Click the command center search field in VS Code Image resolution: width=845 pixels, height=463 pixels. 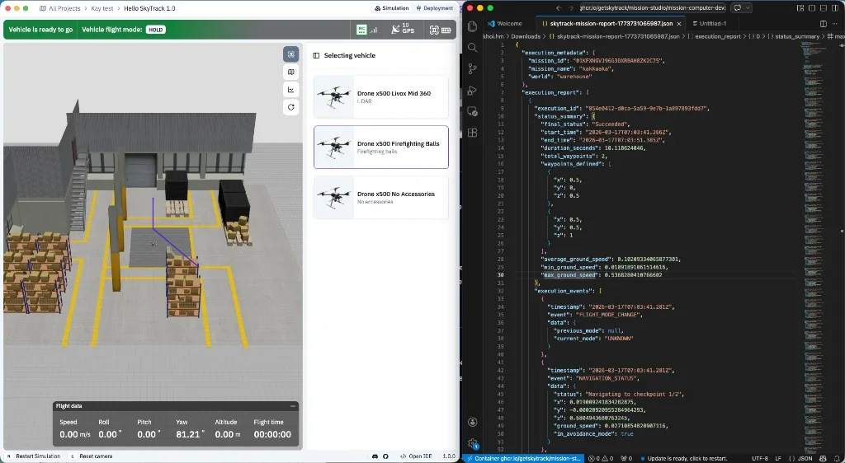[653, 8]
